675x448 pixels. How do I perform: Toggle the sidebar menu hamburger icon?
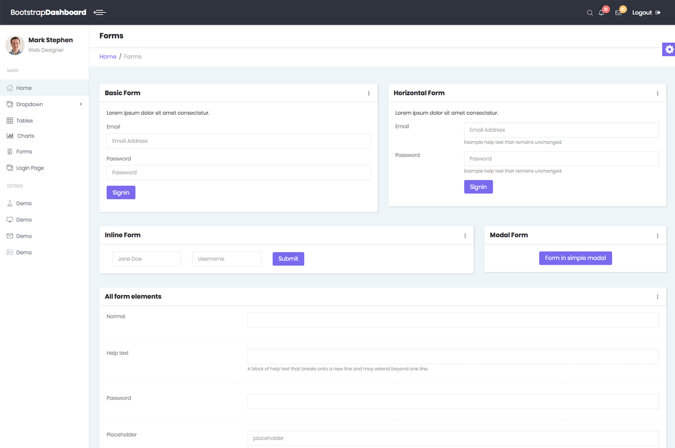tap(100, 12)
